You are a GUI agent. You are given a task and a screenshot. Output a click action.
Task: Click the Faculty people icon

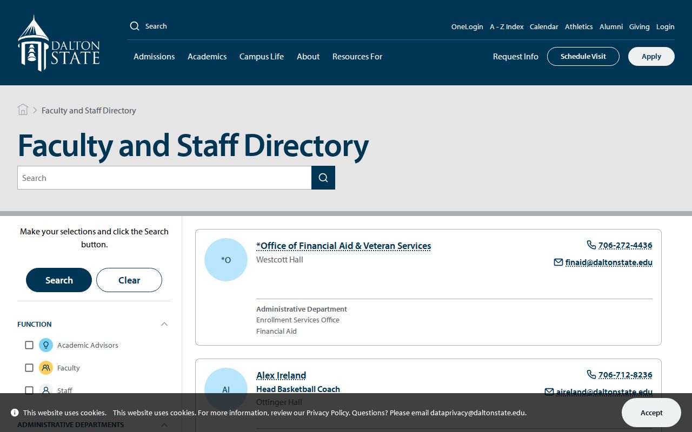pos(46,368)
